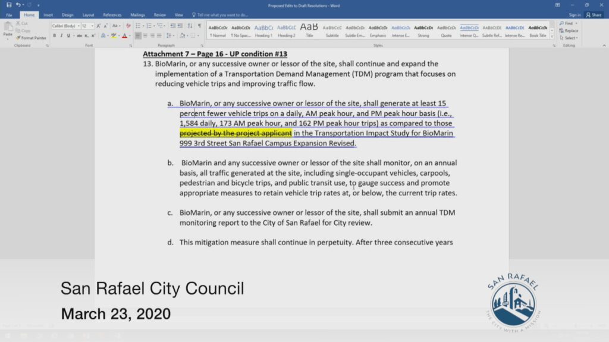Screen dimensions: 609x342
Task: Toggle strikethrough formatting
Action: coord(79,36)
